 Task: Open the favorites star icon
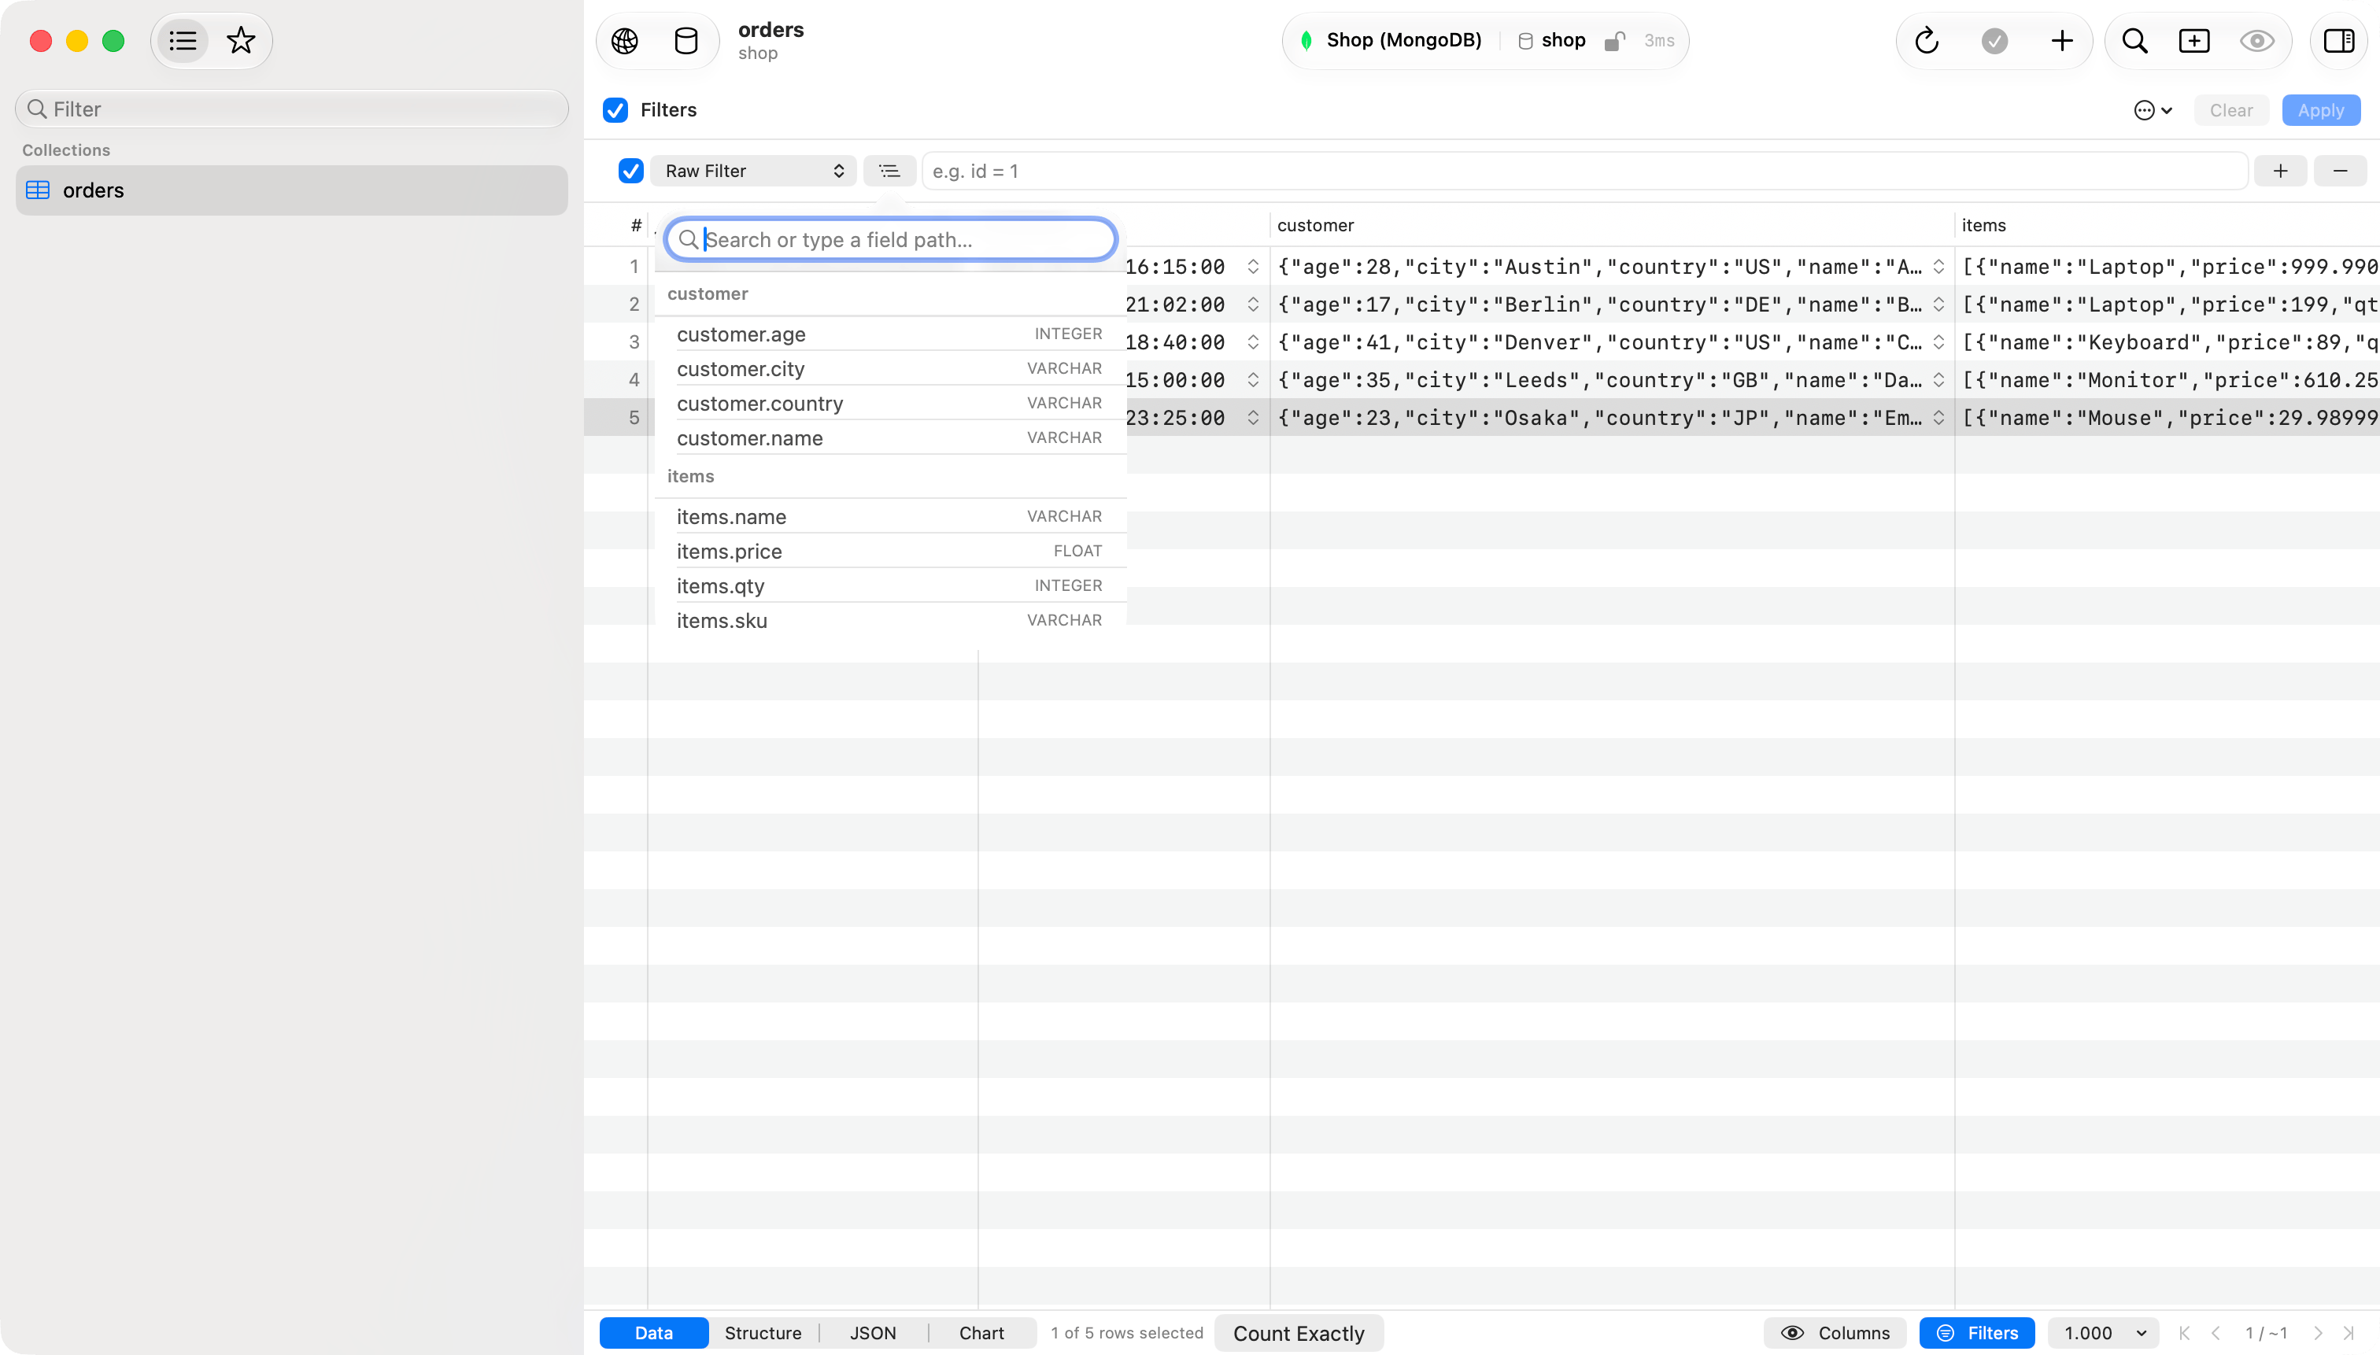241,41
